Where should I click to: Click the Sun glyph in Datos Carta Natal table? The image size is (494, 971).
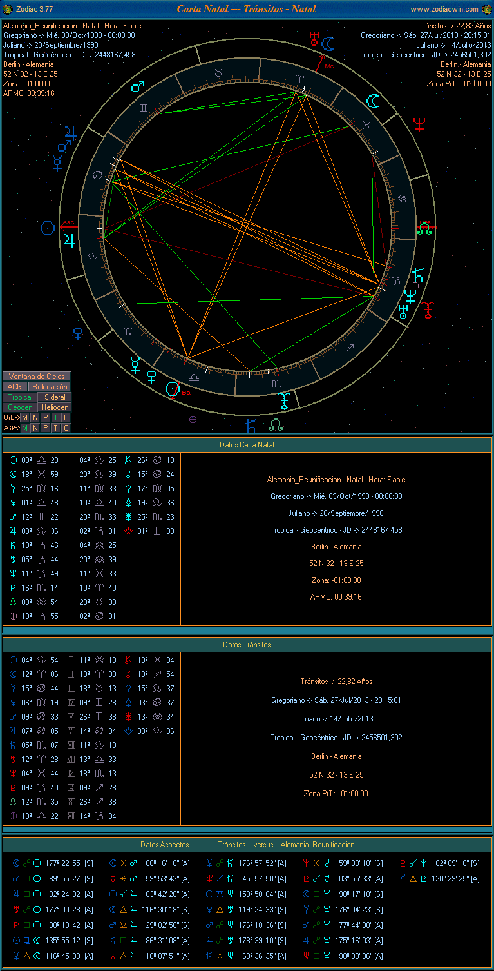13,460
